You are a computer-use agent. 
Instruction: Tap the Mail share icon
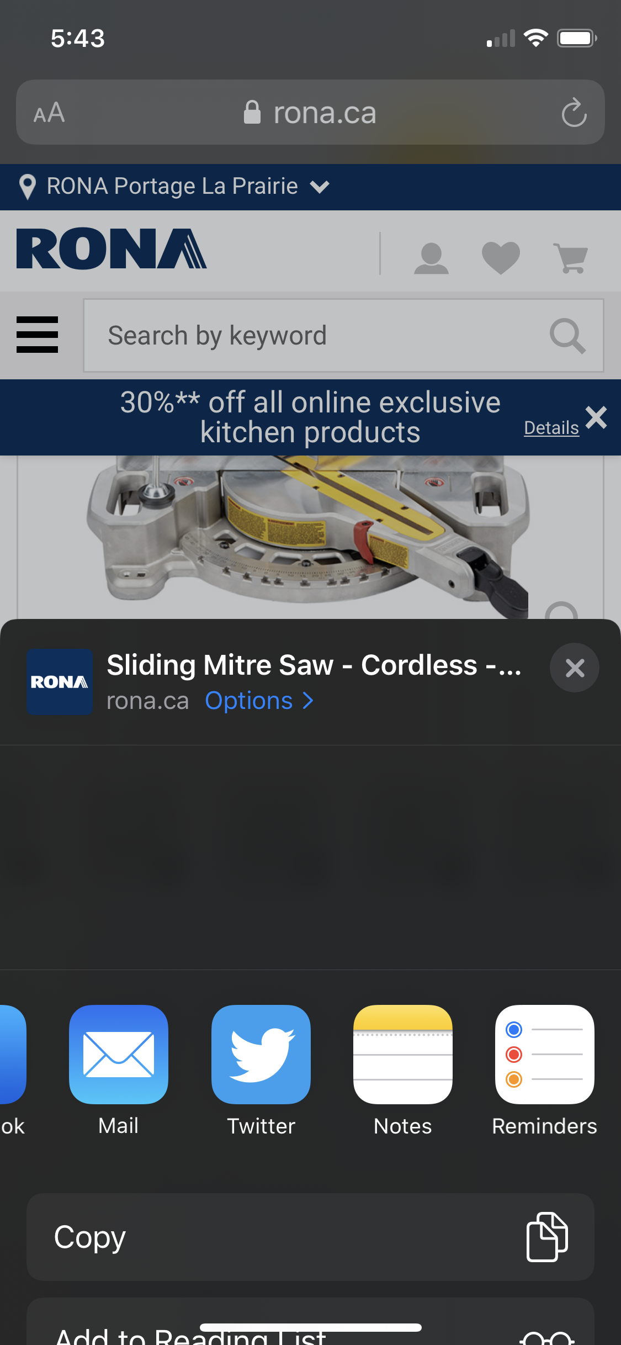(x=119, y=1054)
